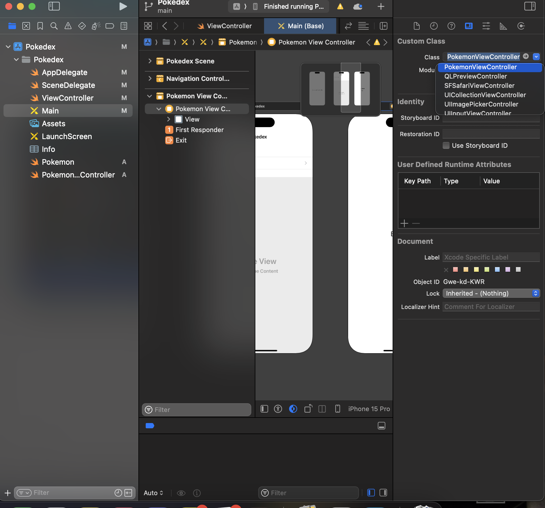Collapse the Pokedex group folder
This screenshot has height=508, width=545.
coord(16,59)
